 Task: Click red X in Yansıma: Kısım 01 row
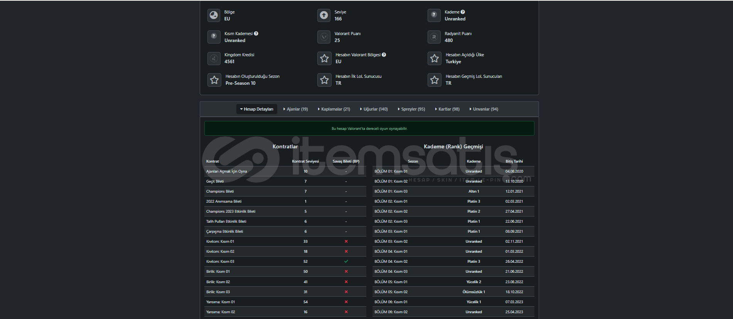click(346, 302)
